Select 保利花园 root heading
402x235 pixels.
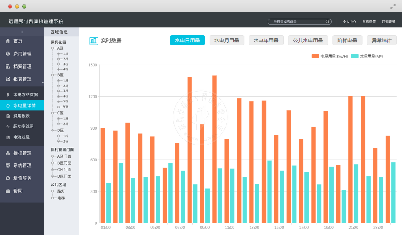58,42
